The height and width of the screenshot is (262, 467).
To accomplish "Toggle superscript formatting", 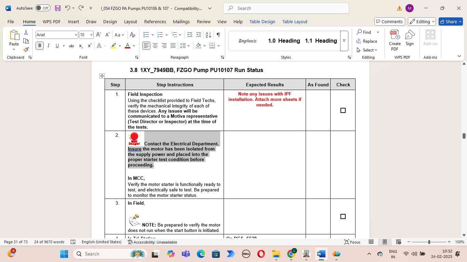I will click(x=90, y=46).
